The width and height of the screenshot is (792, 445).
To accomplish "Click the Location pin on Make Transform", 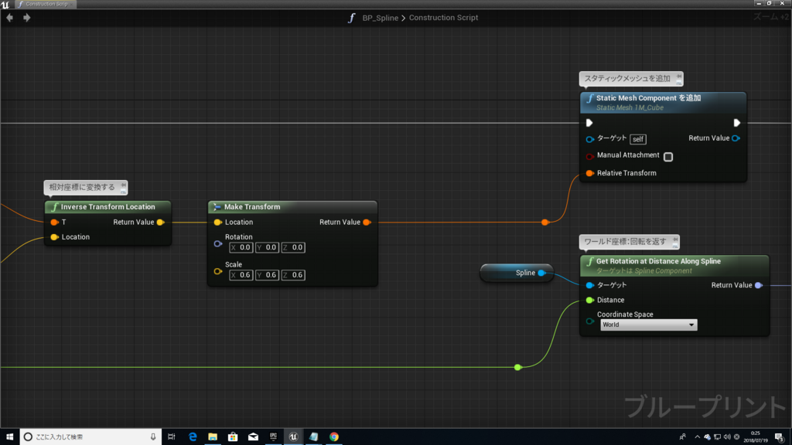I will [x=217, y=222].
